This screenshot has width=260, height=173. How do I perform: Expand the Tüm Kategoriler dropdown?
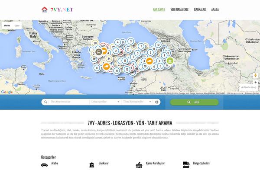137,102
